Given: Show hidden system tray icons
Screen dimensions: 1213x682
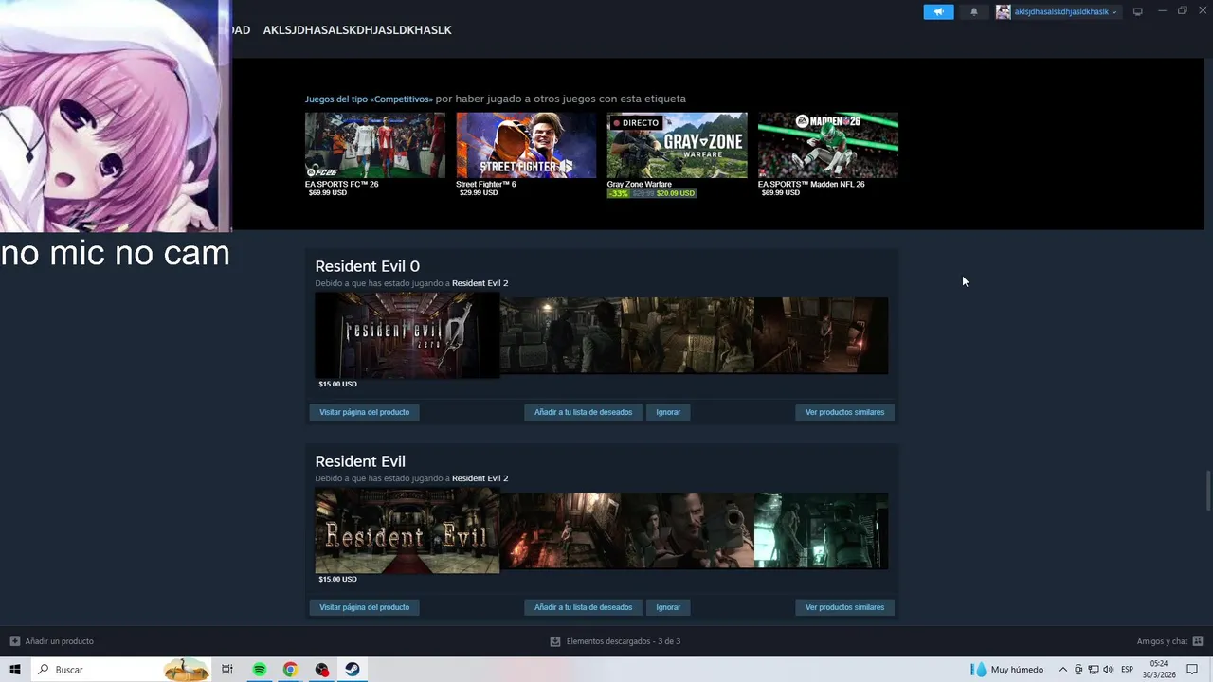Looking at the screenshot, I should 1062,670.
